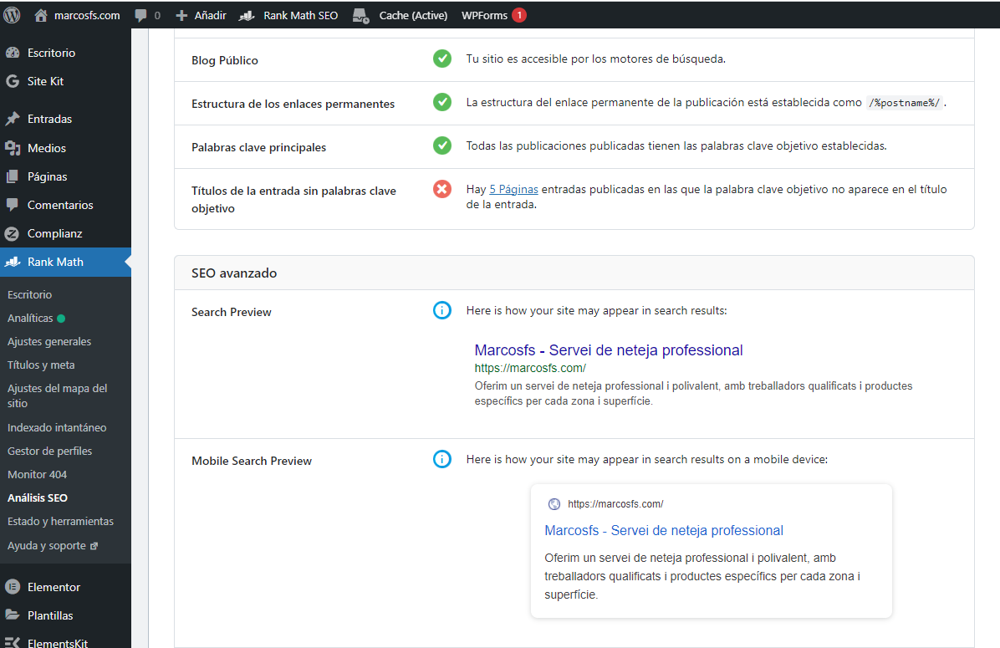Click the Search Preview label
The image size is (1000, 648).
tap(232, 312)
